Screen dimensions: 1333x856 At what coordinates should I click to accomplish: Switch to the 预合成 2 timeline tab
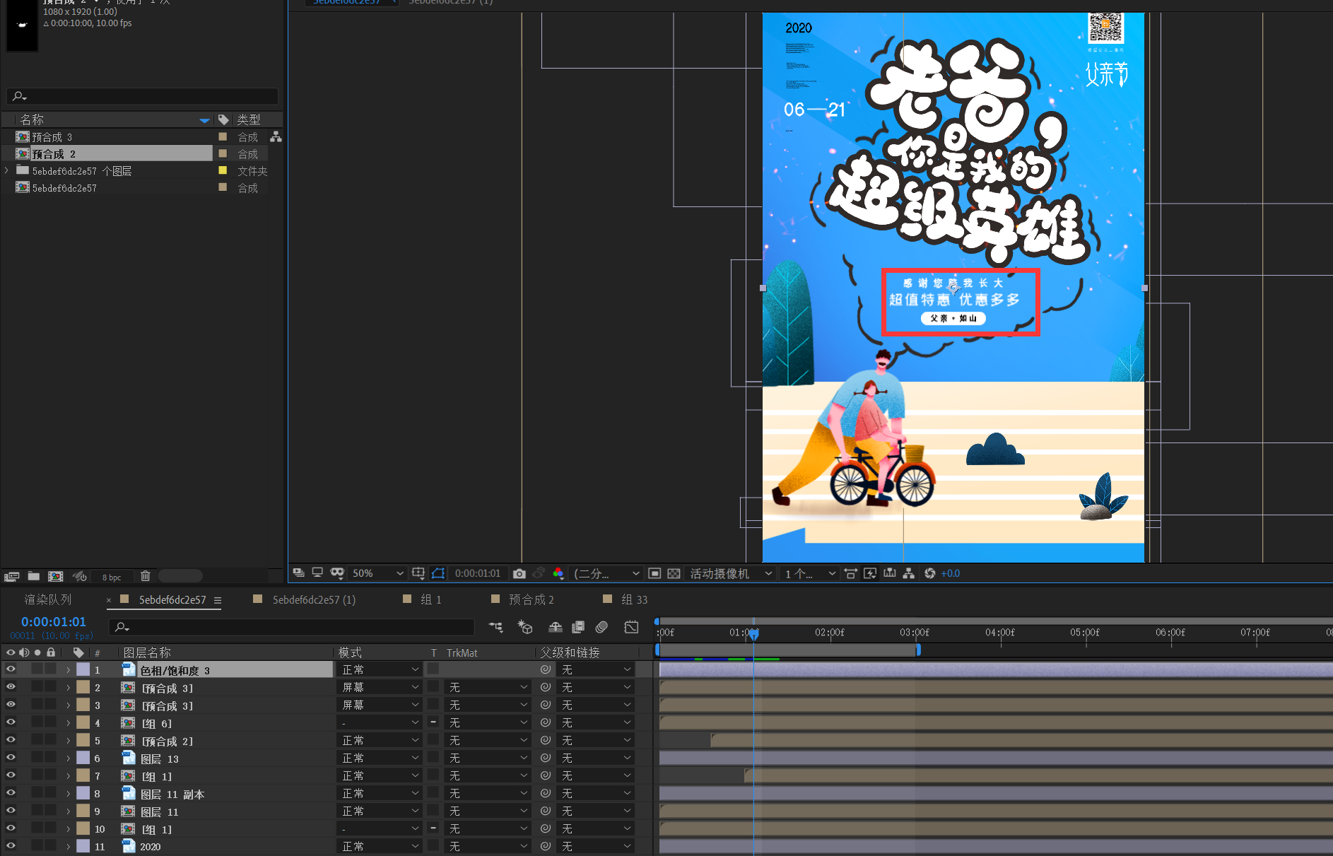click(531, 599)
